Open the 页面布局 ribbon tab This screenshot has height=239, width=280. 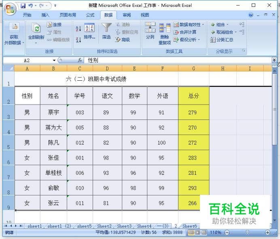[x=68, y=15]
